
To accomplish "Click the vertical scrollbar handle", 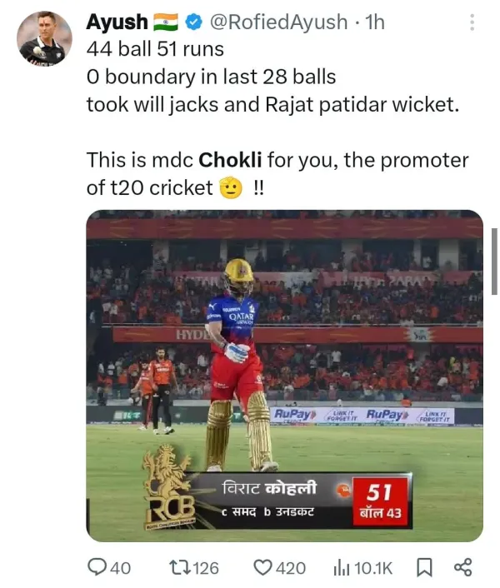I will (494, 262).
